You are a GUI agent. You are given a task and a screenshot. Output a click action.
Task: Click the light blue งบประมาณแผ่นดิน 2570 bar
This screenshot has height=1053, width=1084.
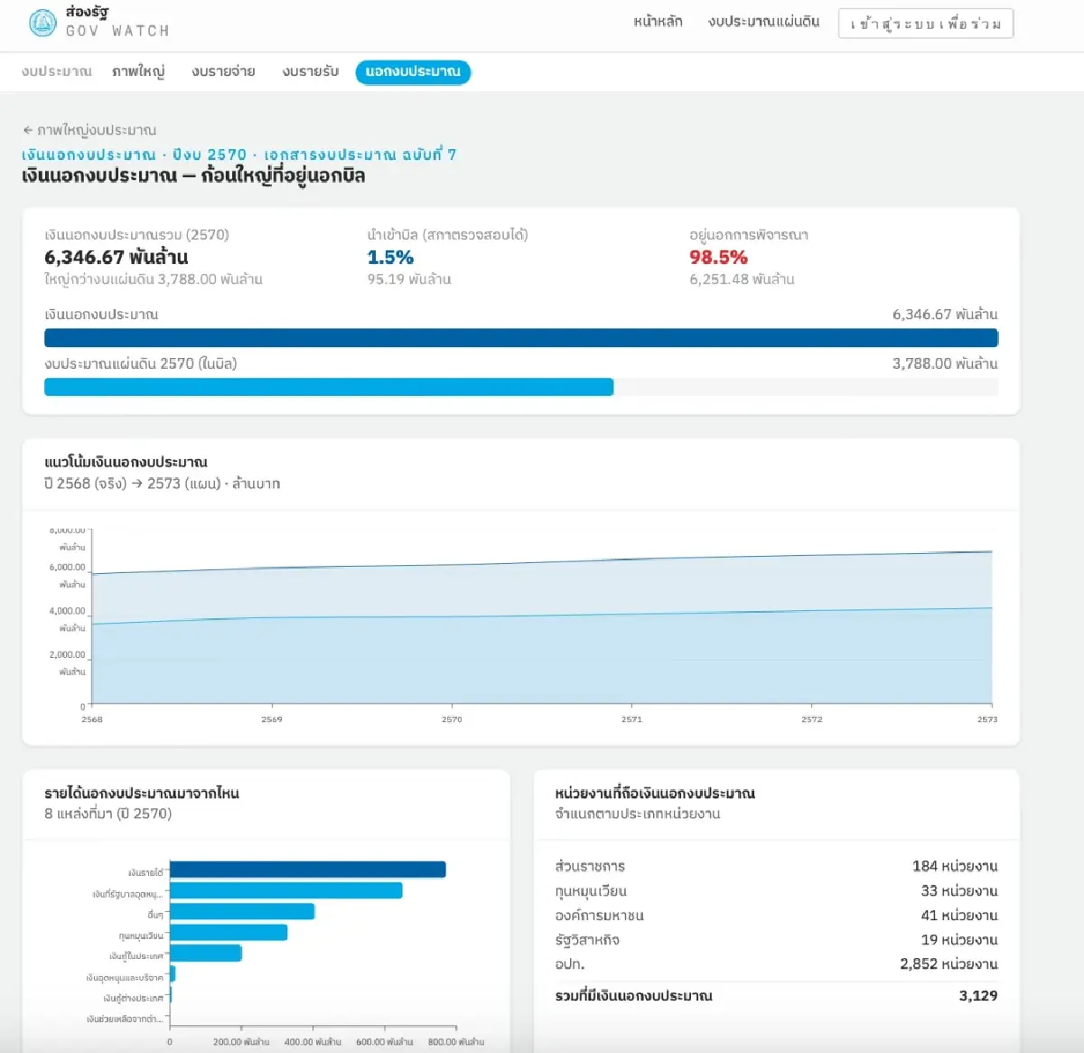[x=329, y=387]
